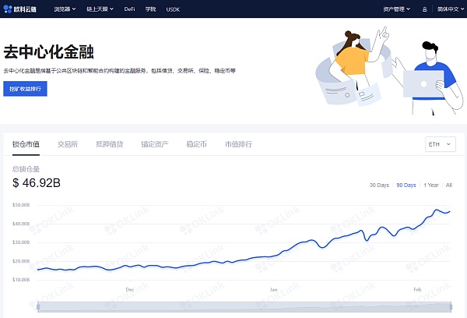
Task: Go to DeFi in the navigation bar
Action: click(x=129, y=9)
